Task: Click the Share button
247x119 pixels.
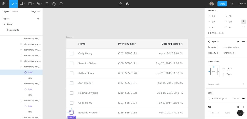Action: pos(222,4)
